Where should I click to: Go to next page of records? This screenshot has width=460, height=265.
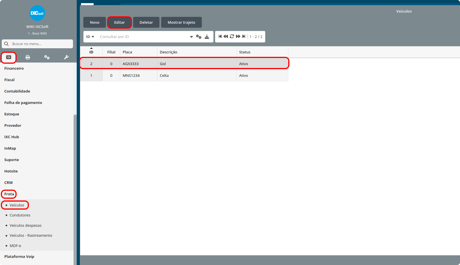(x=238, y=36)
